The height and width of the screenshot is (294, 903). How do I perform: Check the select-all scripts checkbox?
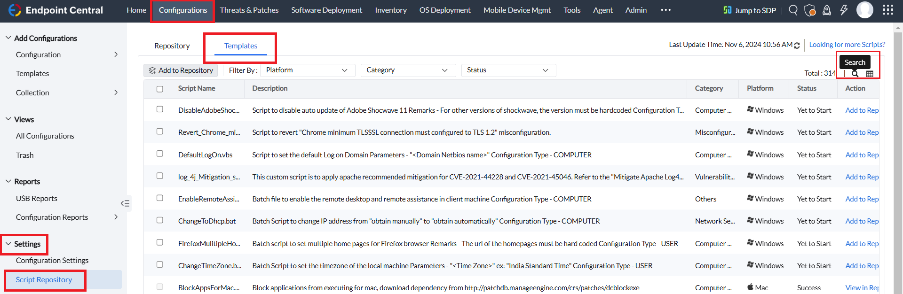160,89
